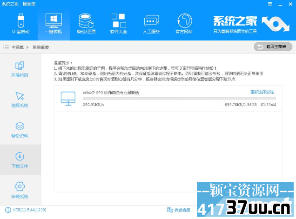Open 人工服务 support chat
This screenshot has height=219, width=296.
point(151,24)
